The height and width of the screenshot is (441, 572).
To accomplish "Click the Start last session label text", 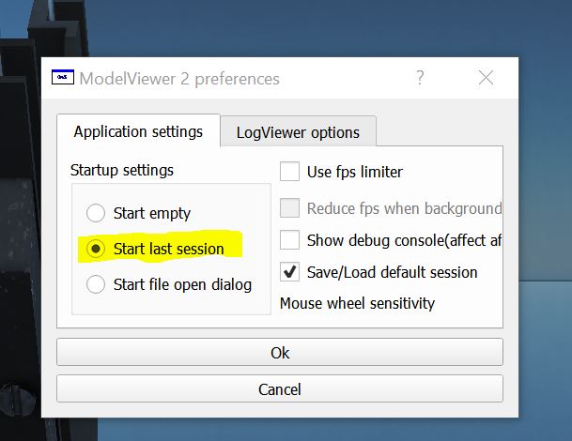I will (168, 249).
